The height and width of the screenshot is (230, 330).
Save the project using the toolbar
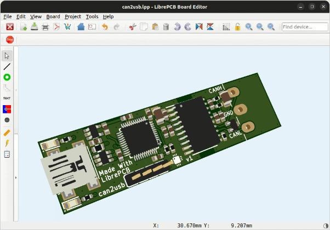[34, 27]
